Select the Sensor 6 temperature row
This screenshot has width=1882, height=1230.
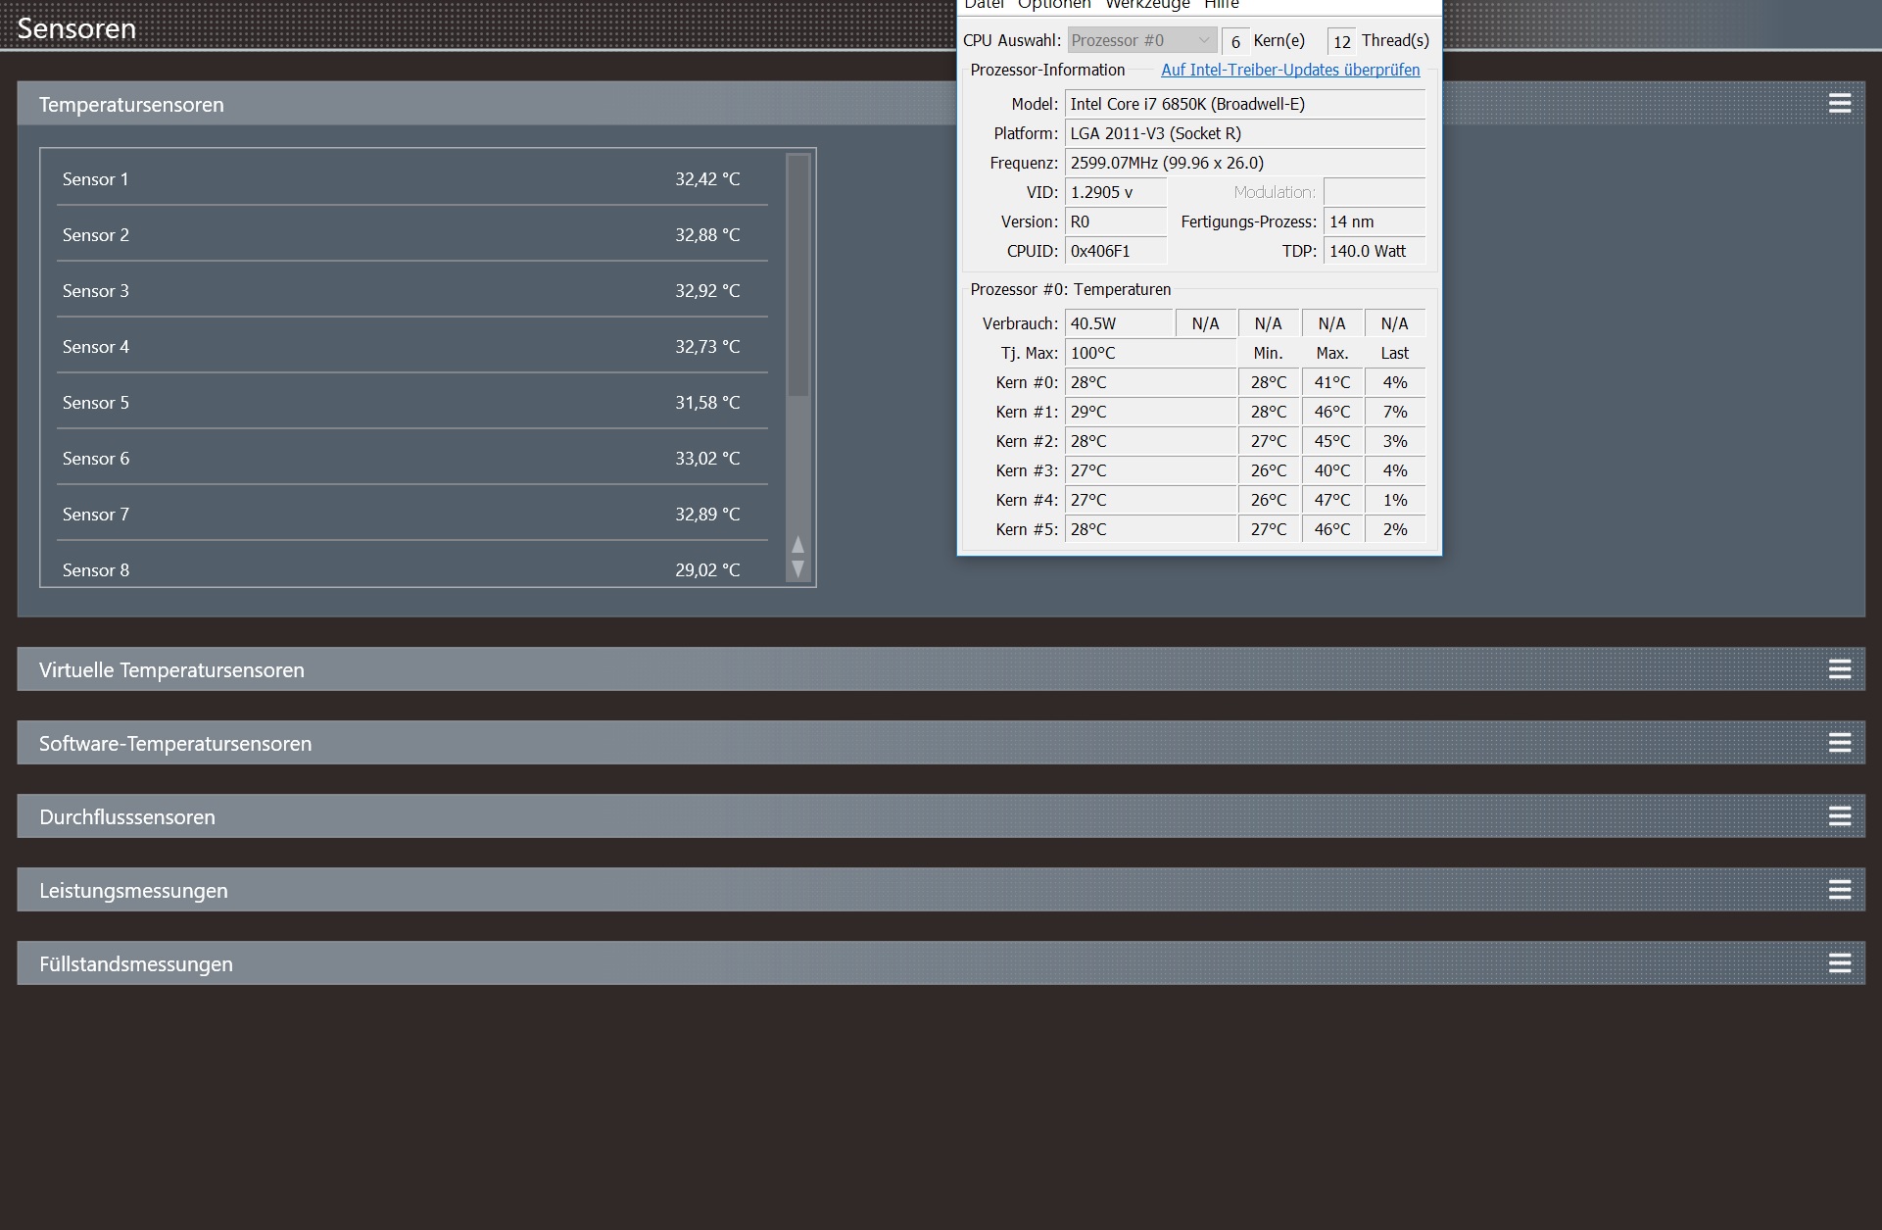coord(411,459)
